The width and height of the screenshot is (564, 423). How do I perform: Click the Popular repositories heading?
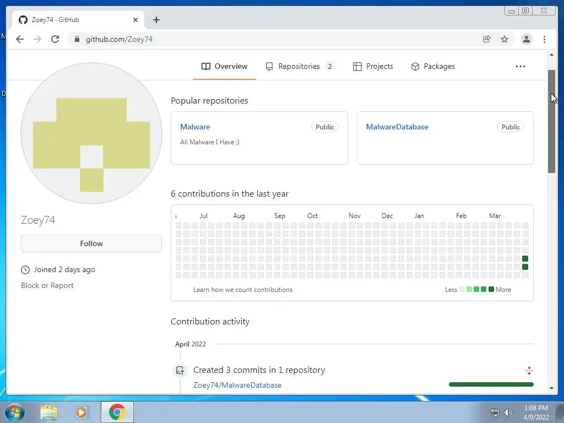point(209,101)
